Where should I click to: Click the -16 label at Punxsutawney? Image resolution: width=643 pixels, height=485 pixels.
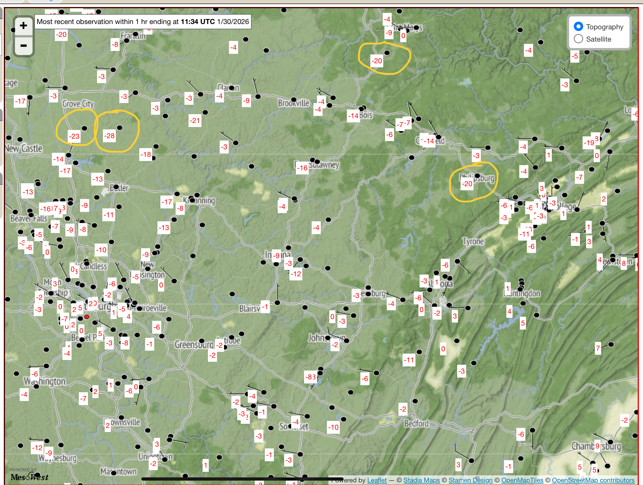[x=302, y=168]
